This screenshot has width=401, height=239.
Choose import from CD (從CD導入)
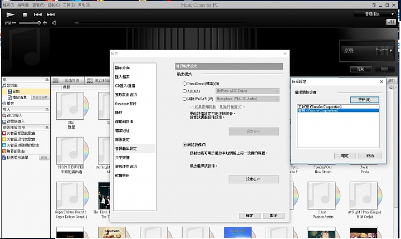click(12, 115)
